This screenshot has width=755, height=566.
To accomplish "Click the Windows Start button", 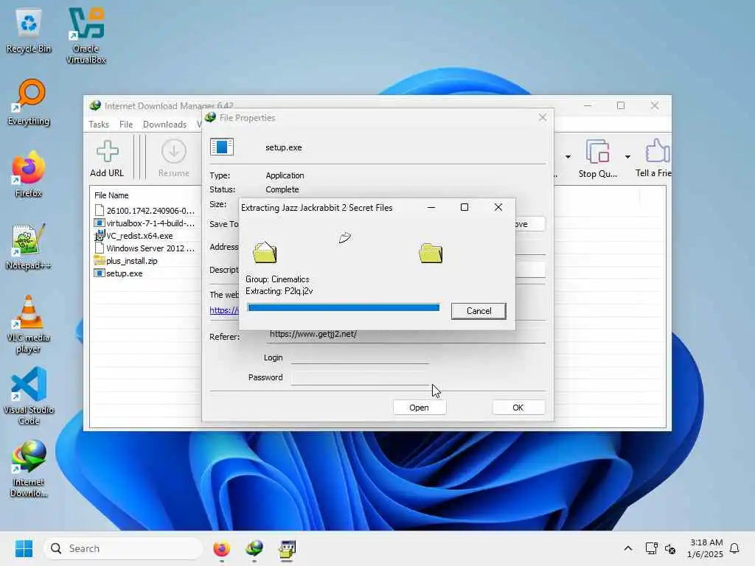I will [24, 548].
